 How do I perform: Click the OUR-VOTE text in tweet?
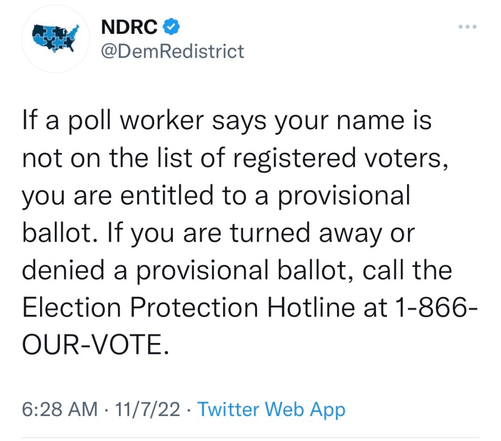(91, 346)
